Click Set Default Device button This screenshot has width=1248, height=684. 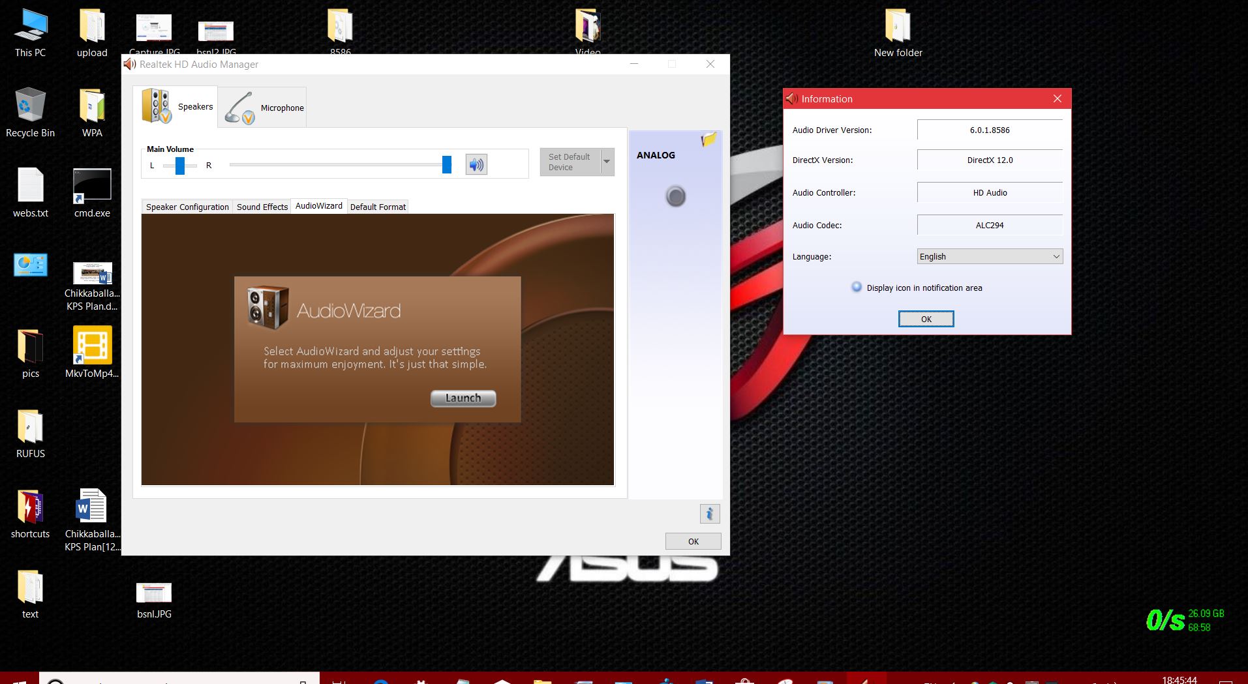click(570, 162)
